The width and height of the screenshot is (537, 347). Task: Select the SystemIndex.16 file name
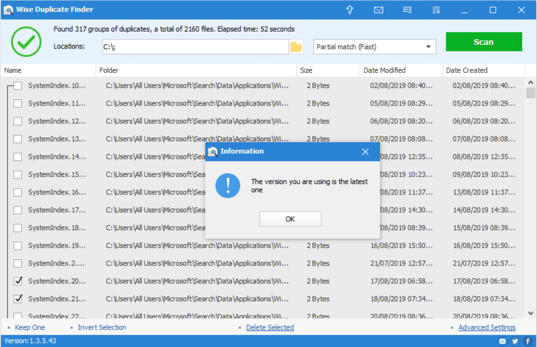point(57,193)
